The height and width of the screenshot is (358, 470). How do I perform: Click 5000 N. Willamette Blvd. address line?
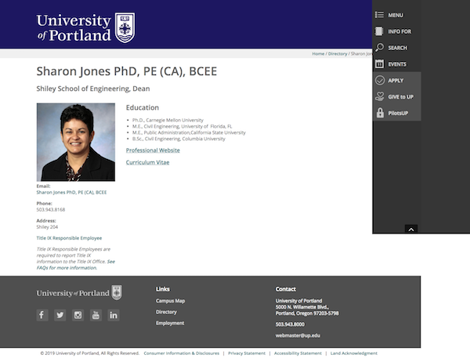coord(302,307)
